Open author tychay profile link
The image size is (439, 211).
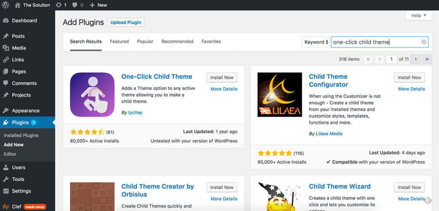135,112
